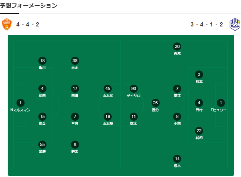Click goalkeeper Tヒュワー number 1
The width and height of the screenshot is (241, 177).
221,103
